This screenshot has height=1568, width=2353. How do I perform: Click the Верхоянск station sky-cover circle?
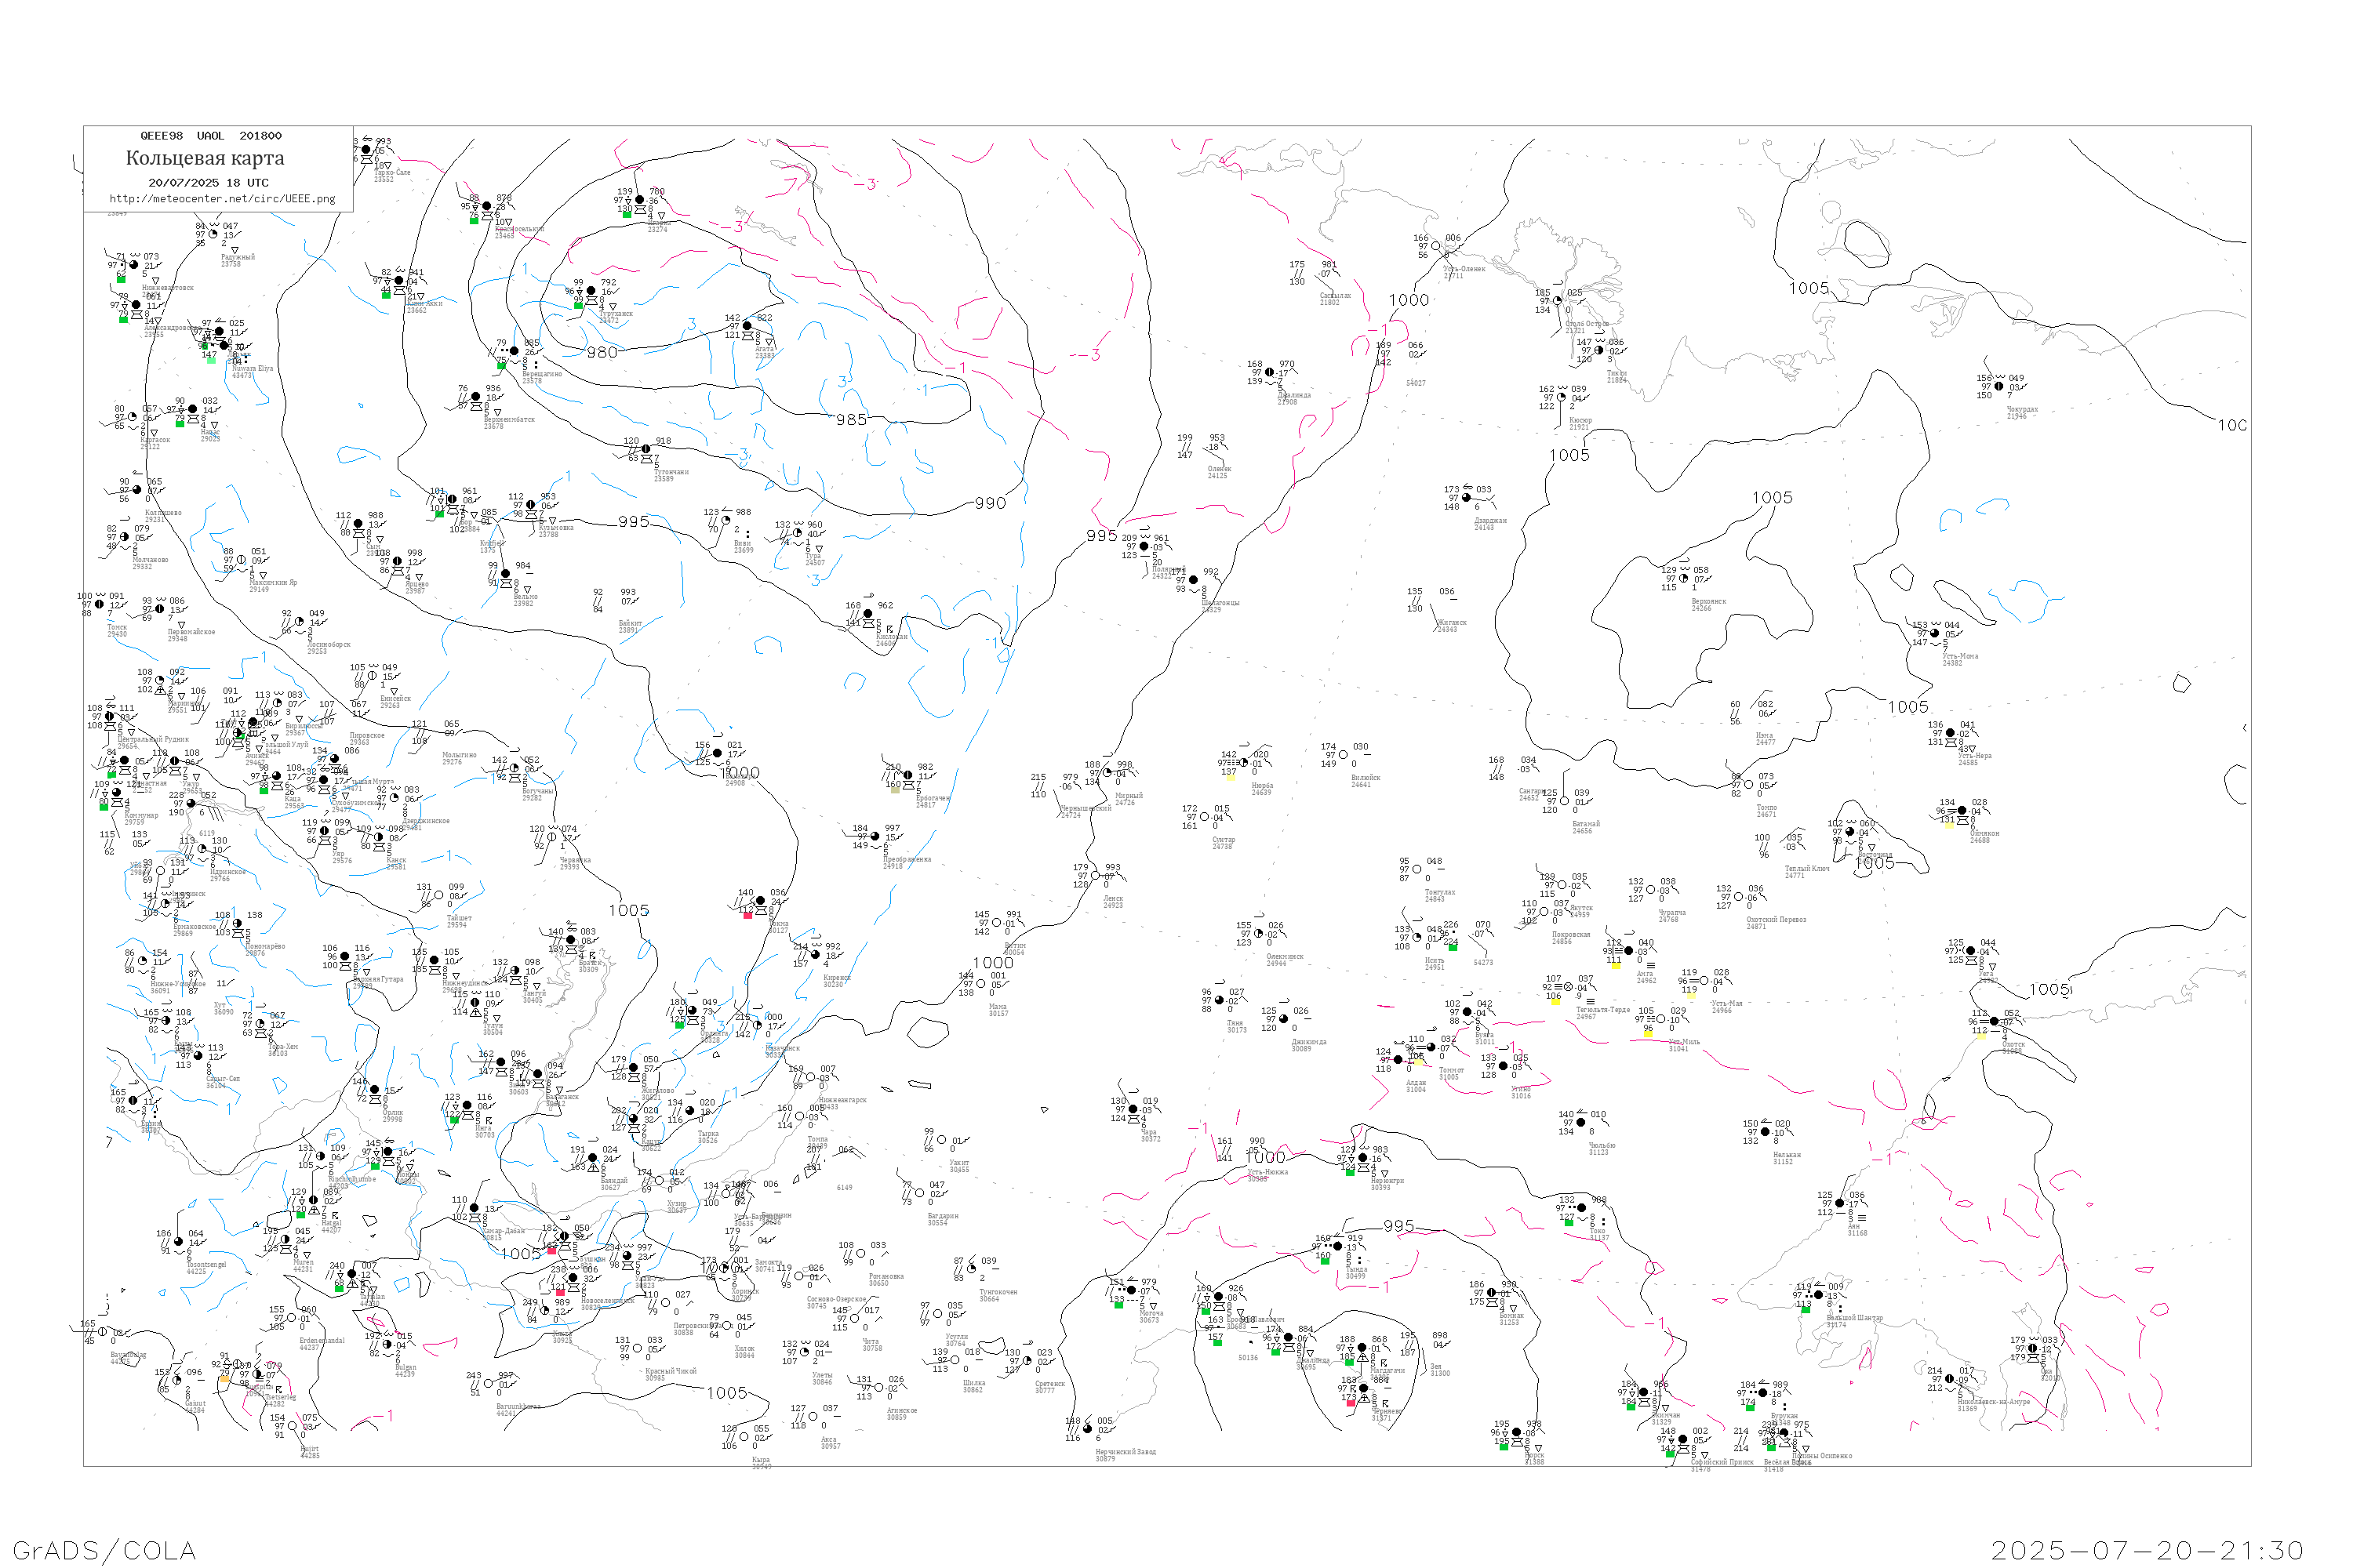[x=1684, y=578]
